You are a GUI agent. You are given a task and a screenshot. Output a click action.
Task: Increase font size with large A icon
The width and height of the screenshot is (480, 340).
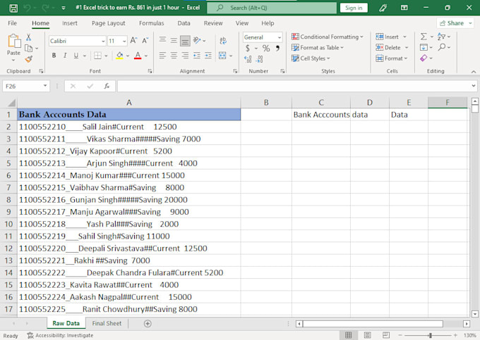pos(133,41)
